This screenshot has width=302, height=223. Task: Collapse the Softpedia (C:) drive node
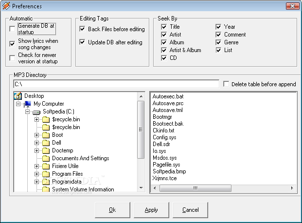click(x=27, y=111)
